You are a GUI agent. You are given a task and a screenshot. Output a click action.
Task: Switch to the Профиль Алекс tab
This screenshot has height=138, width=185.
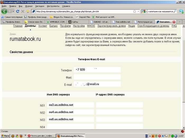pos(12,22)
